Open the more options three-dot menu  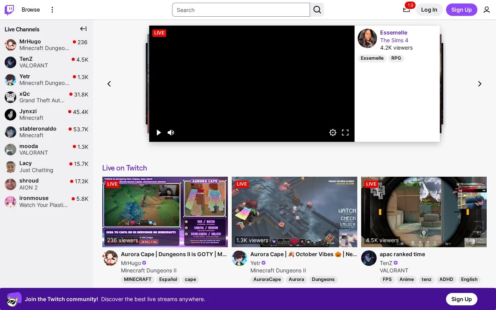(x=52, y=10)
